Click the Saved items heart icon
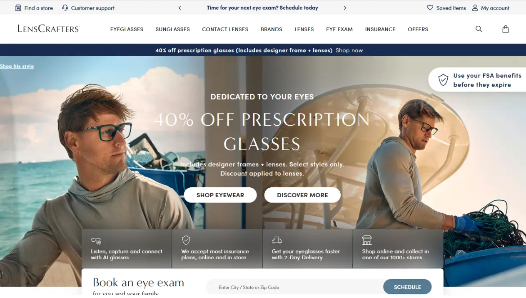 [430, 8]
